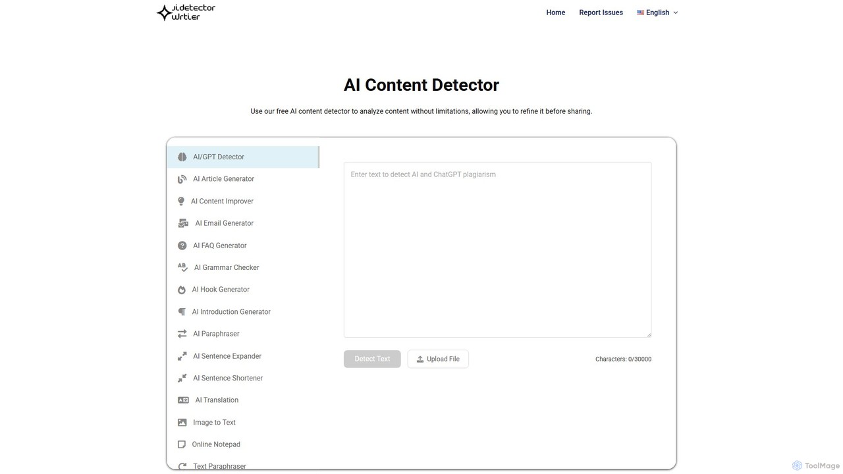843x474 pixels.
Task: Click the Online Notepad icon
Action: point(182,444)
